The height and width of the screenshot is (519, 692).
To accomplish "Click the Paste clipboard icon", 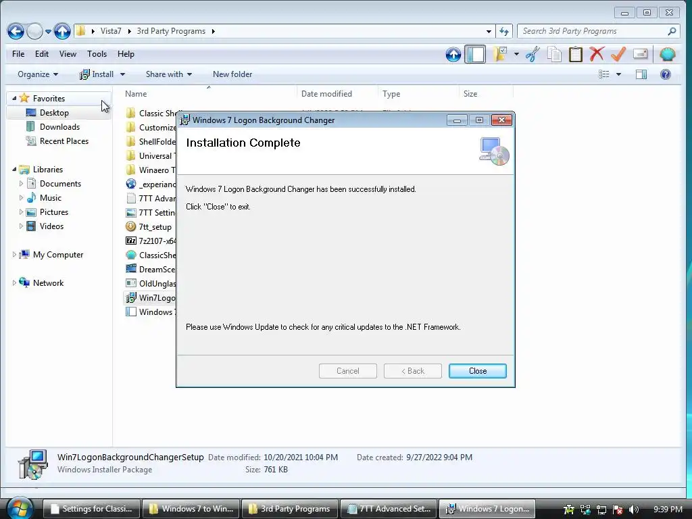I will tap(576, 54).
